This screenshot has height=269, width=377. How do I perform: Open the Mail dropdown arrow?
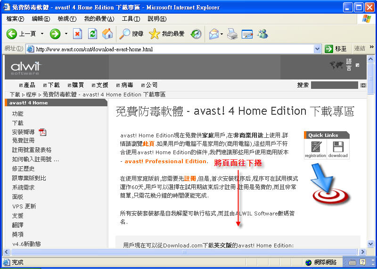(x=221, y=34)
